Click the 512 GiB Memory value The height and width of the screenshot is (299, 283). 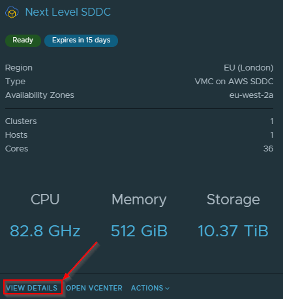(x=139, y=231)
